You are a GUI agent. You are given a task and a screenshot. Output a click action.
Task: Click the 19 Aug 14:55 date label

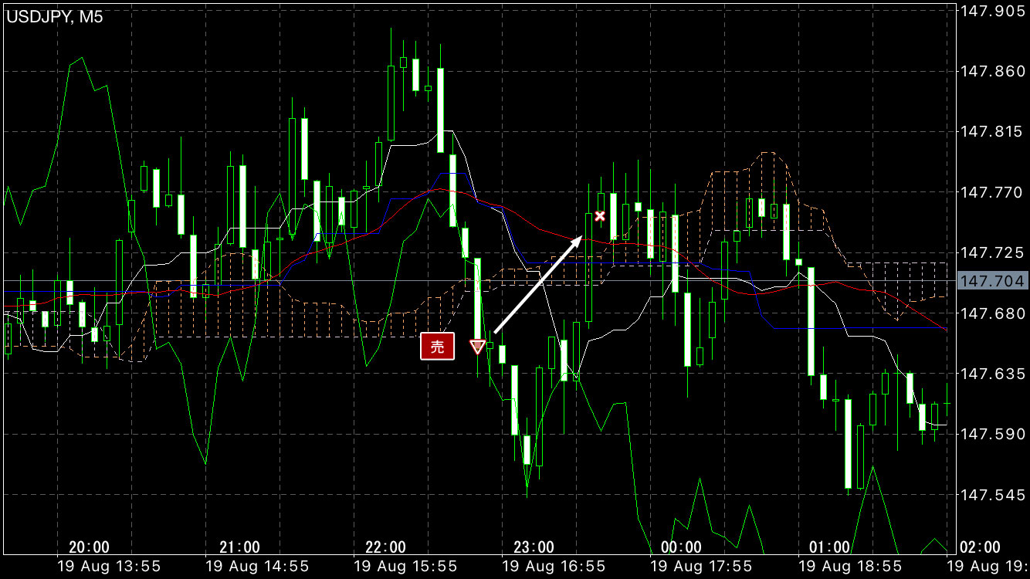pyautogui.click(x=257, y=566)
